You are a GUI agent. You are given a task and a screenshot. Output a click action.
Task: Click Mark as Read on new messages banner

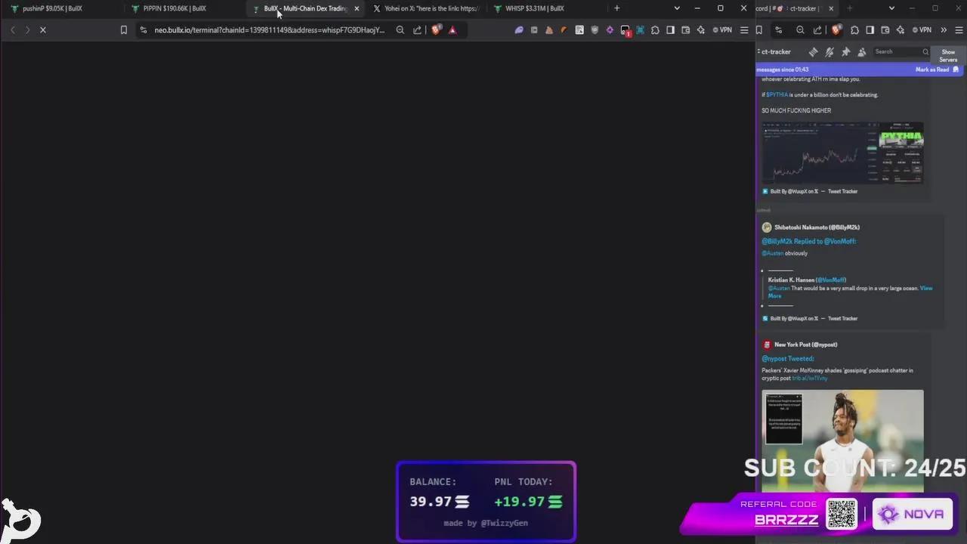point(932,69)
